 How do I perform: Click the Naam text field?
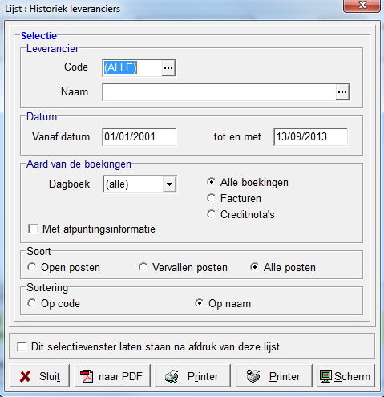[x=219, y=92]
